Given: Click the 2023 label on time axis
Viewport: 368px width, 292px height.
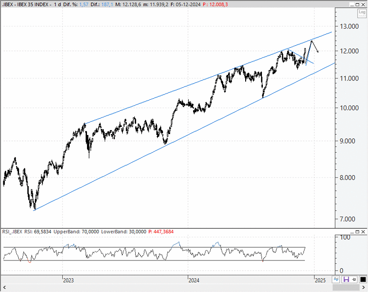Looking at the screenshot, I should (68, 280).
